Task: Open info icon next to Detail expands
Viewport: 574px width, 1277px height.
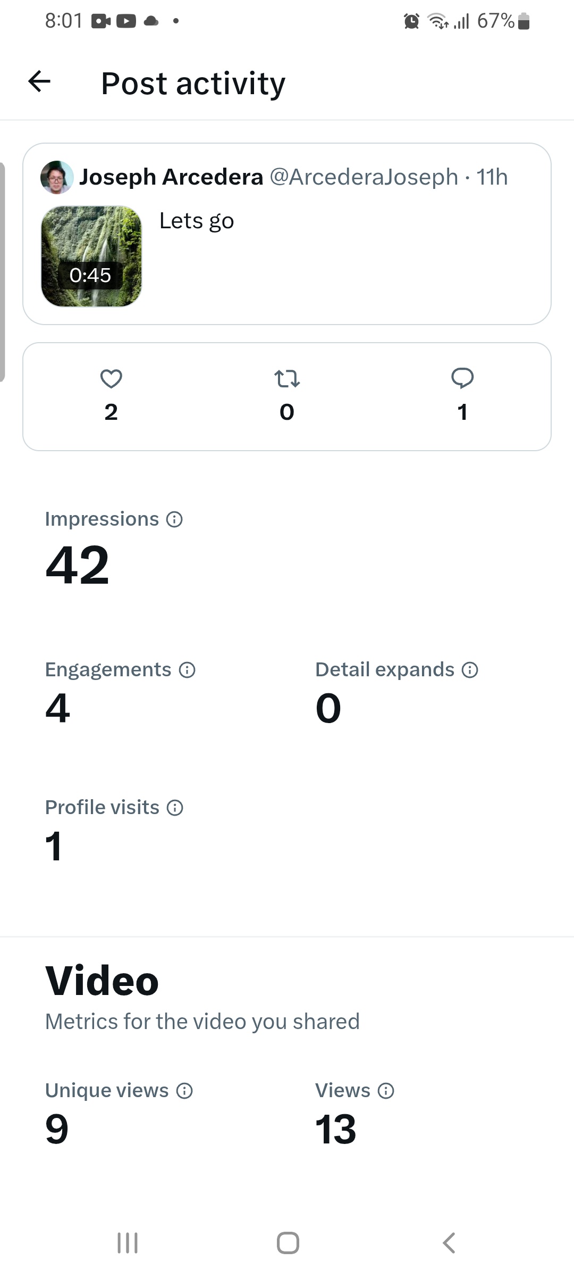Action: click(470, 670)
